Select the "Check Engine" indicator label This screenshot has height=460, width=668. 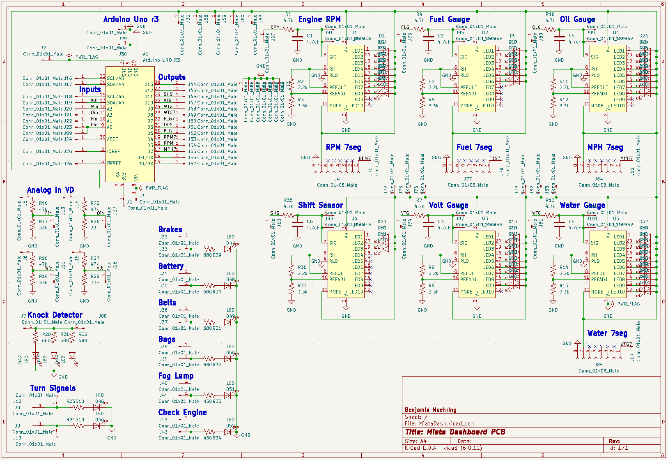tap(183, 412)
